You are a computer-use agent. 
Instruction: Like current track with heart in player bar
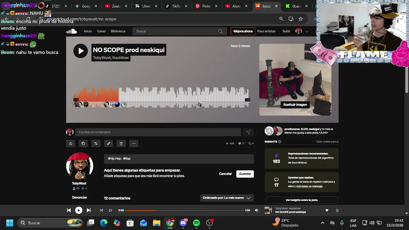pos(327,210)
